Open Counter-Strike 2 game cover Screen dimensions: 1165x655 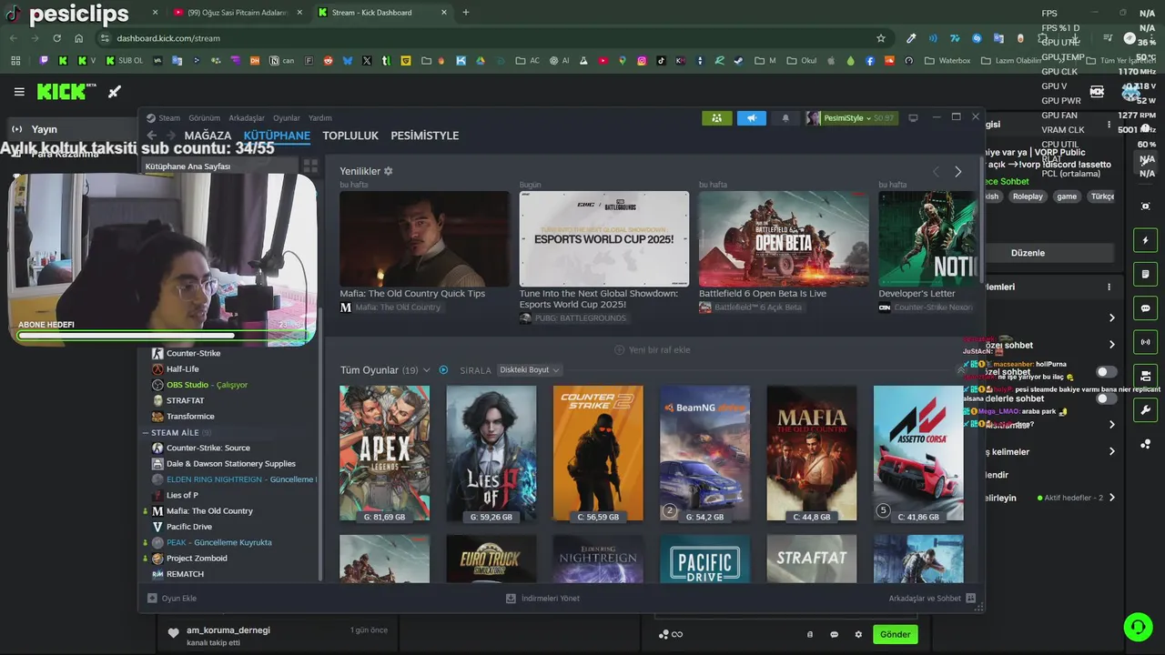click(x=598, y=453)
